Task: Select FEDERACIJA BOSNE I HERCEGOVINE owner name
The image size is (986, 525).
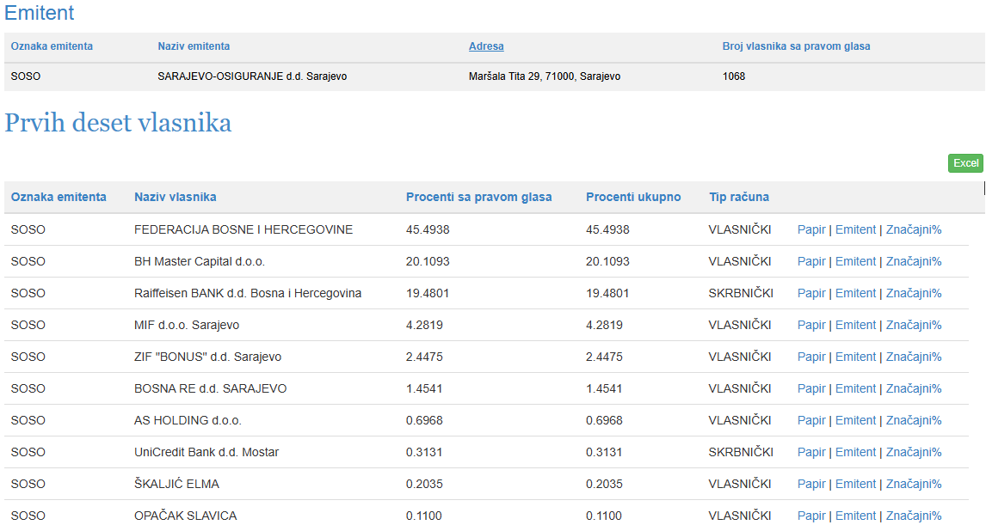Action: pyautogui.click(x=243, y=229)
